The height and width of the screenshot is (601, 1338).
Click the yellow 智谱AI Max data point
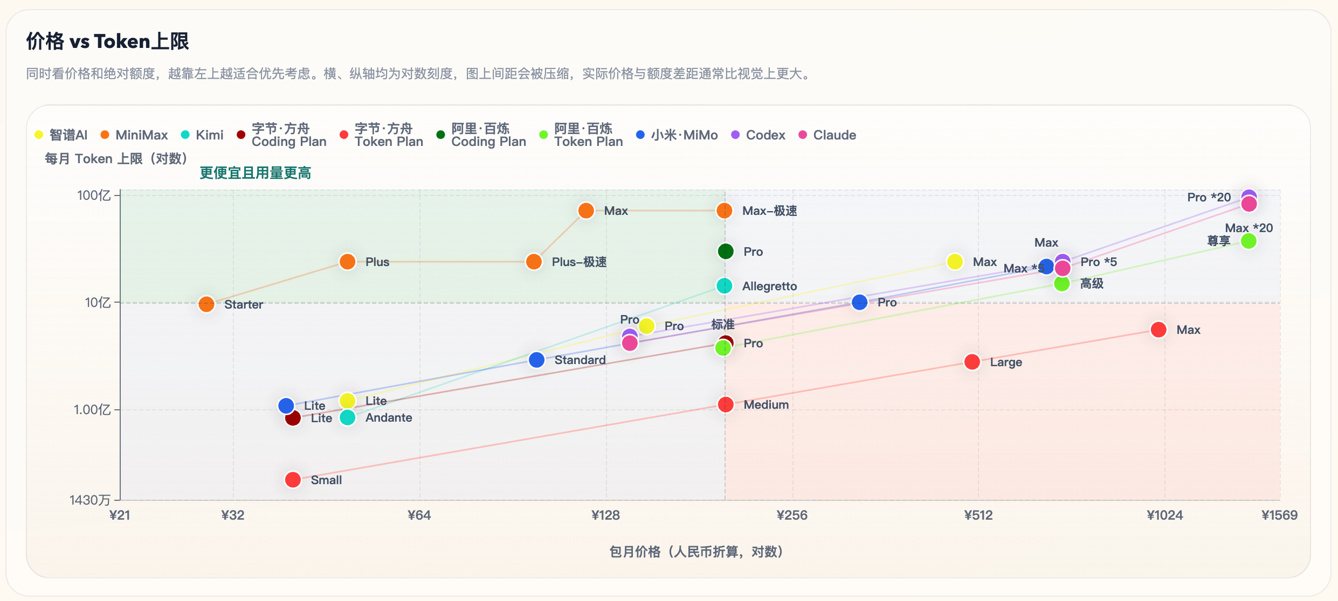pos(955,262)
